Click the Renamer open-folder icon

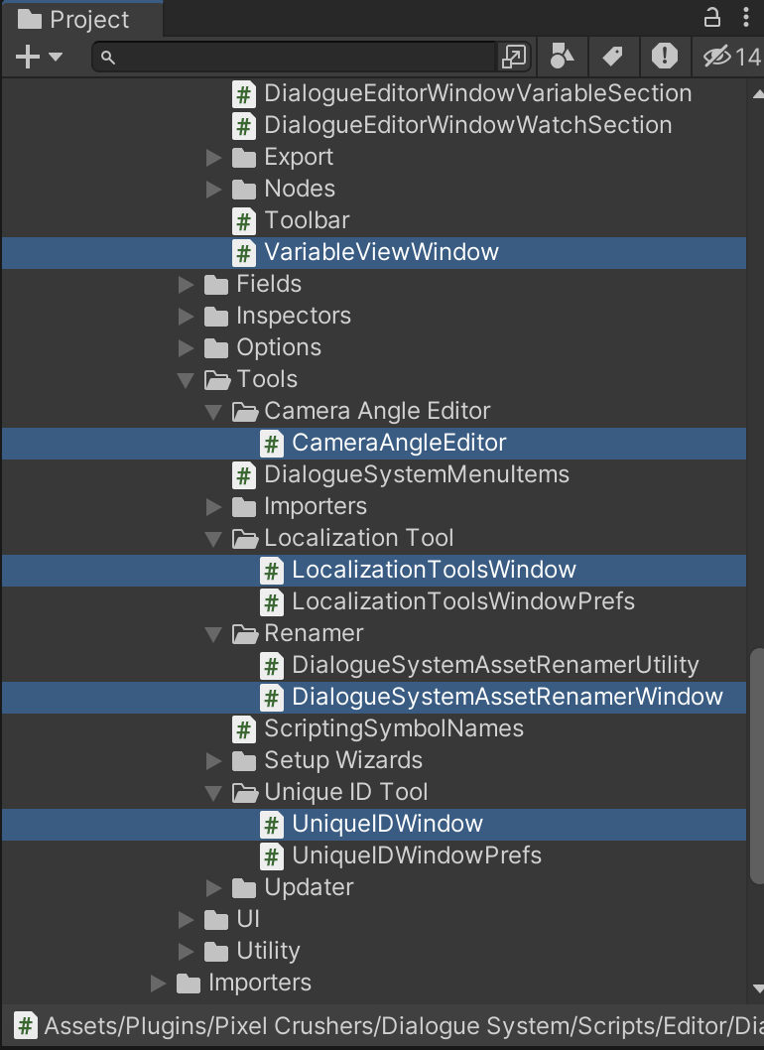coord(245,634)
